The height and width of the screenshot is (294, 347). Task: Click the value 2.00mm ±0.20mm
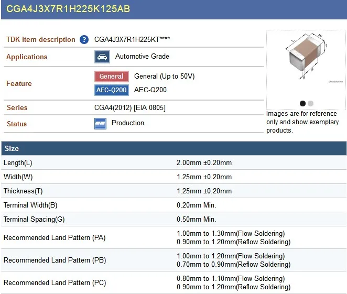(x=204, y=163)
